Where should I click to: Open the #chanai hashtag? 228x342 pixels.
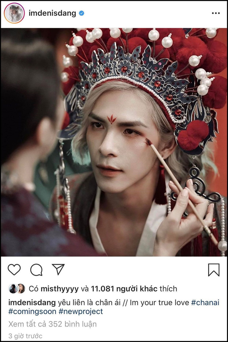click(x=205, y=303)
